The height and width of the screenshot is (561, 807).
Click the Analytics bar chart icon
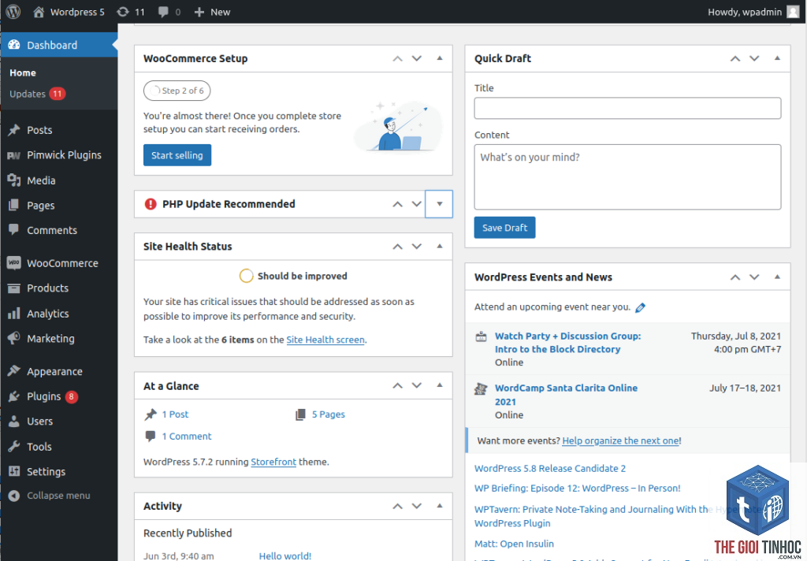(x=14, y=314)
